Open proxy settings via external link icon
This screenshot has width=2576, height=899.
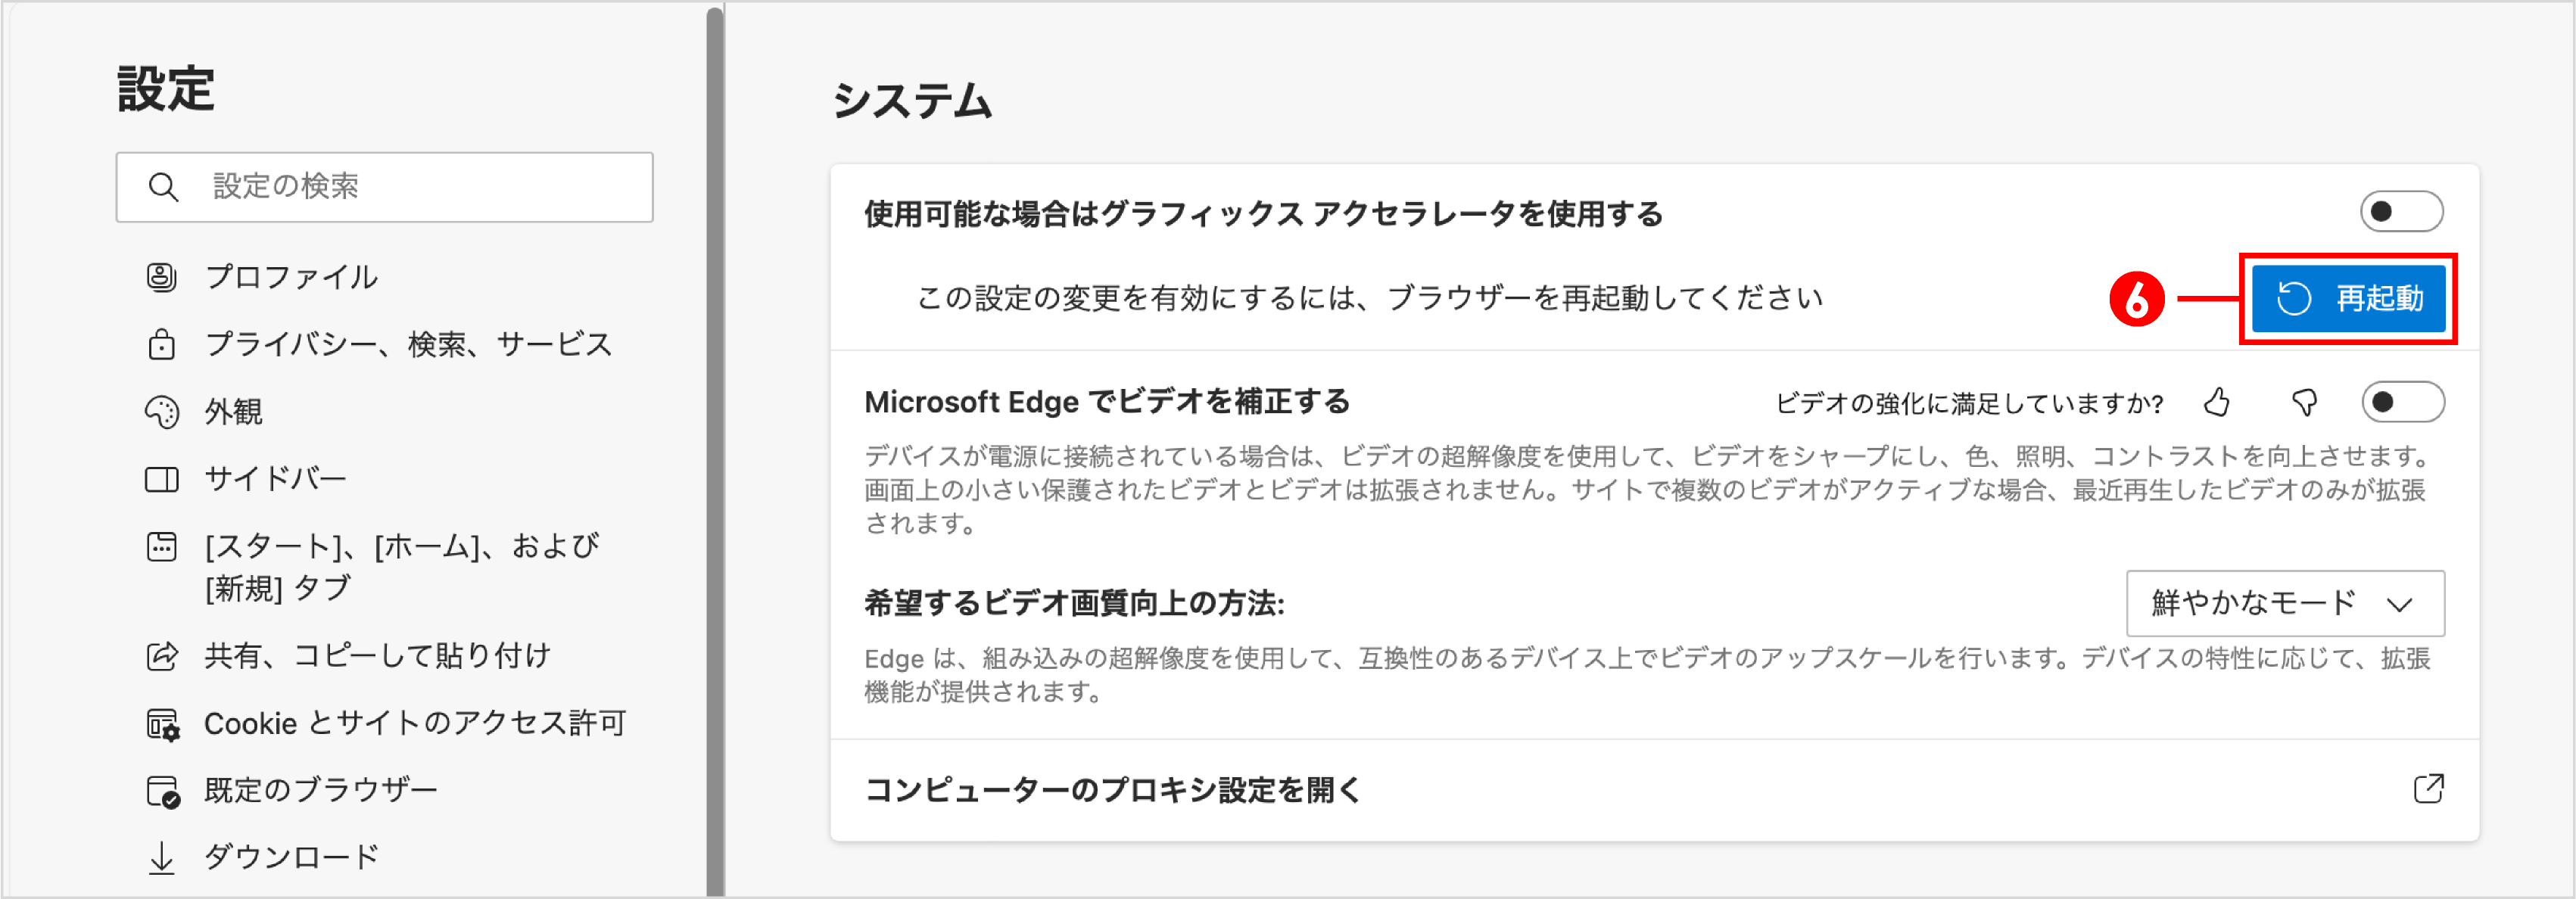(2431, 791)
